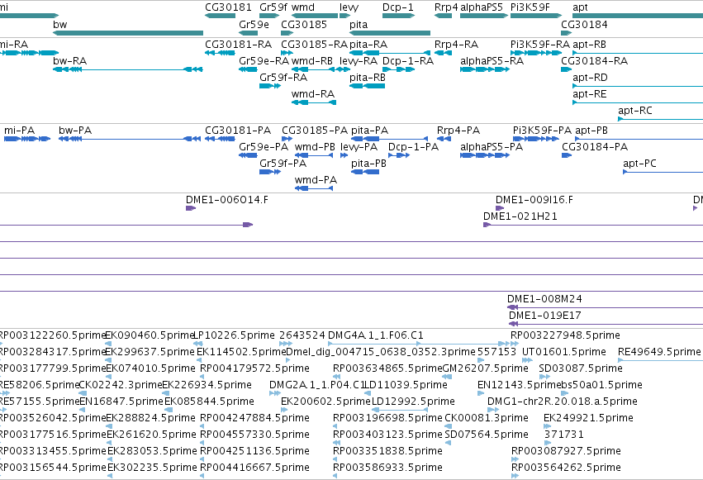Click the DME1-009I16.F clone label
The width and height of the screenshot is (703, 480).
(x=534, y=200)
